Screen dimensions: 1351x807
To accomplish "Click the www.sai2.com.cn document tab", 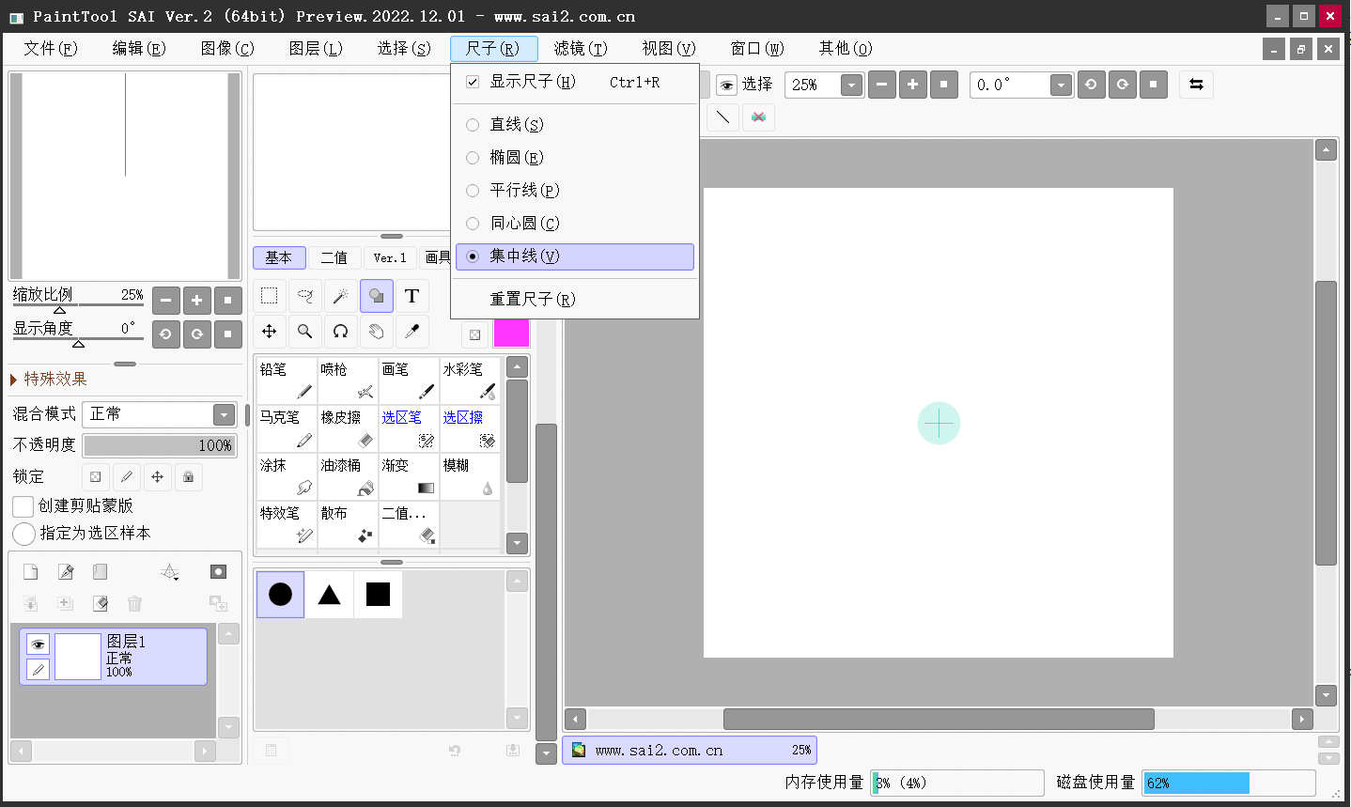I will click(x=690, y=750).
